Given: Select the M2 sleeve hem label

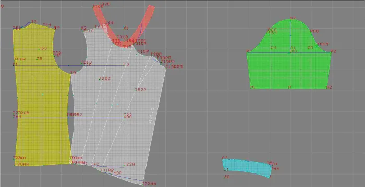Looking at the screenshot, I should click(x=329, y=87).
